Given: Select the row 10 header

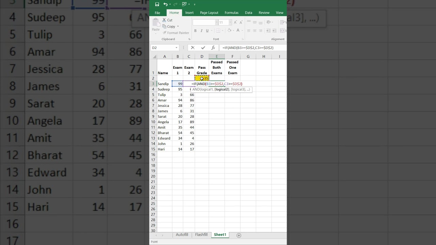Looking at the screenshot, I should pos(153,122).
